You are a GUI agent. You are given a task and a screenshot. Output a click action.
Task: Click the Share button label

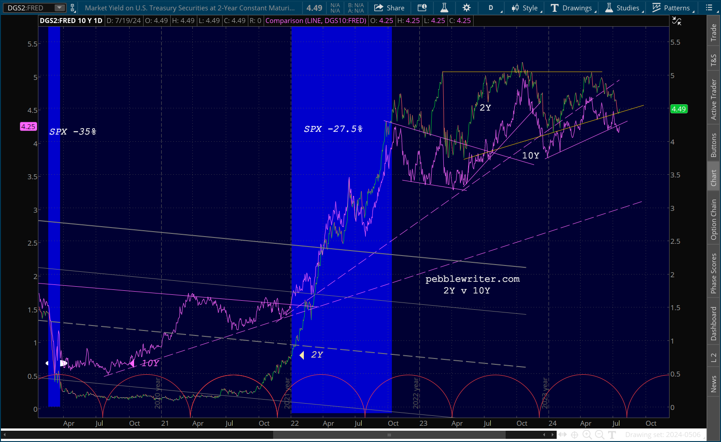[x=395, y=8]
